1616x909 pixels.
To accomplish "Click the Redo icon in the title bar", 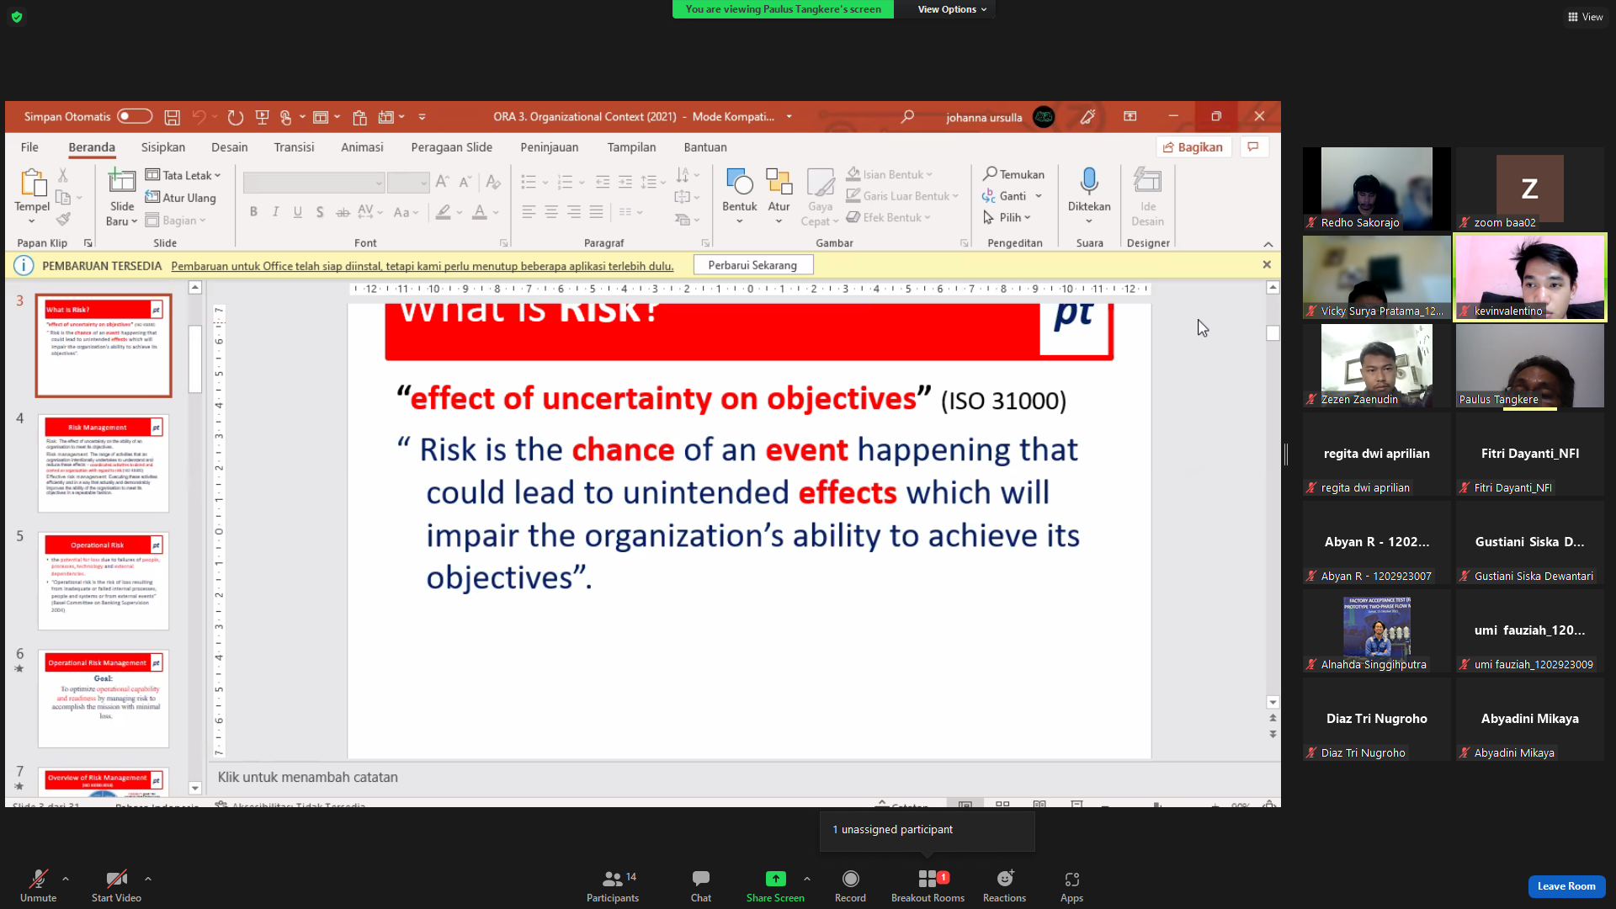I will coord(236,117).
